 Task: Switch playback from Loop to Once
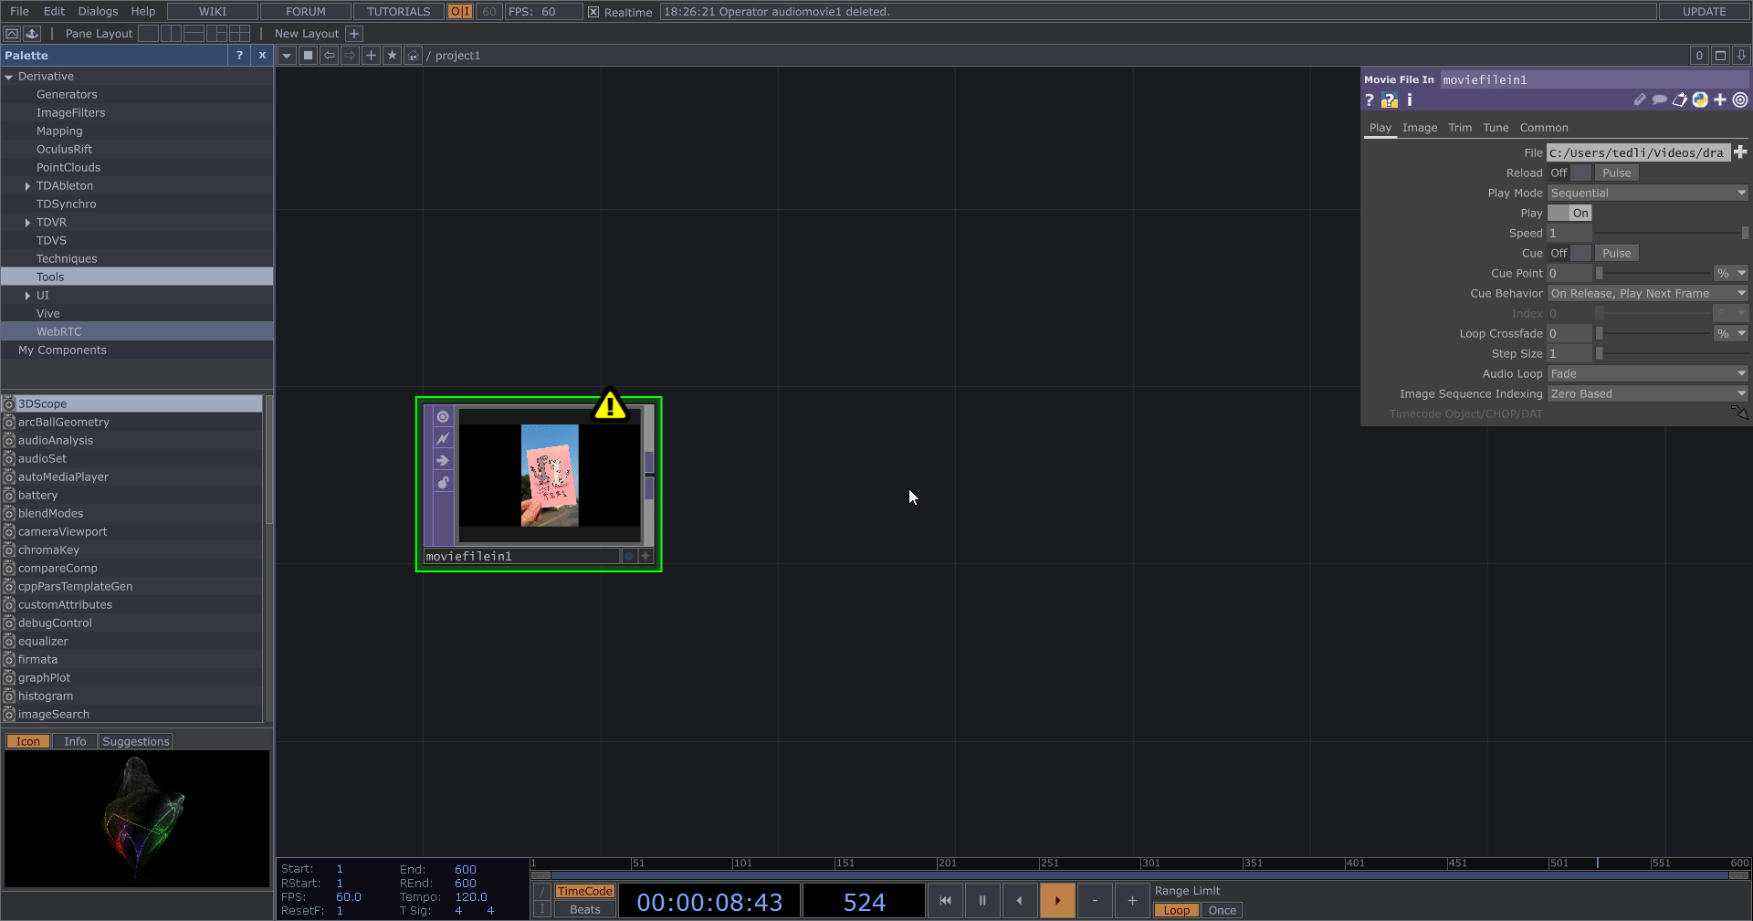(x=1222, y=910)
